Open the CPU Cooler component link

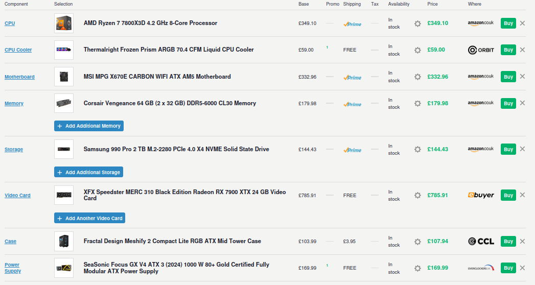click(x=18, y=50)
